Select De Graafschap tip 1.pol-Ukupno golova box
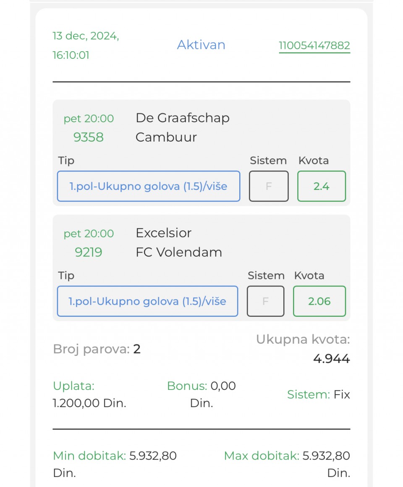The image size is (403, 487). coord(149,186)
